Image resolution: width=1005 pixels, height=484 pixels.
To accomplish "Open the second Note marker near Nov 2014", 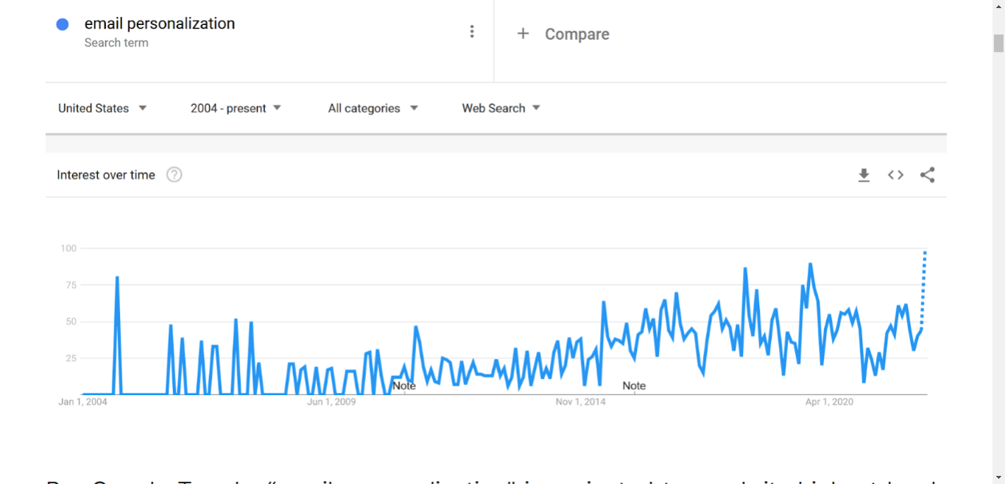I will (634, 385).
